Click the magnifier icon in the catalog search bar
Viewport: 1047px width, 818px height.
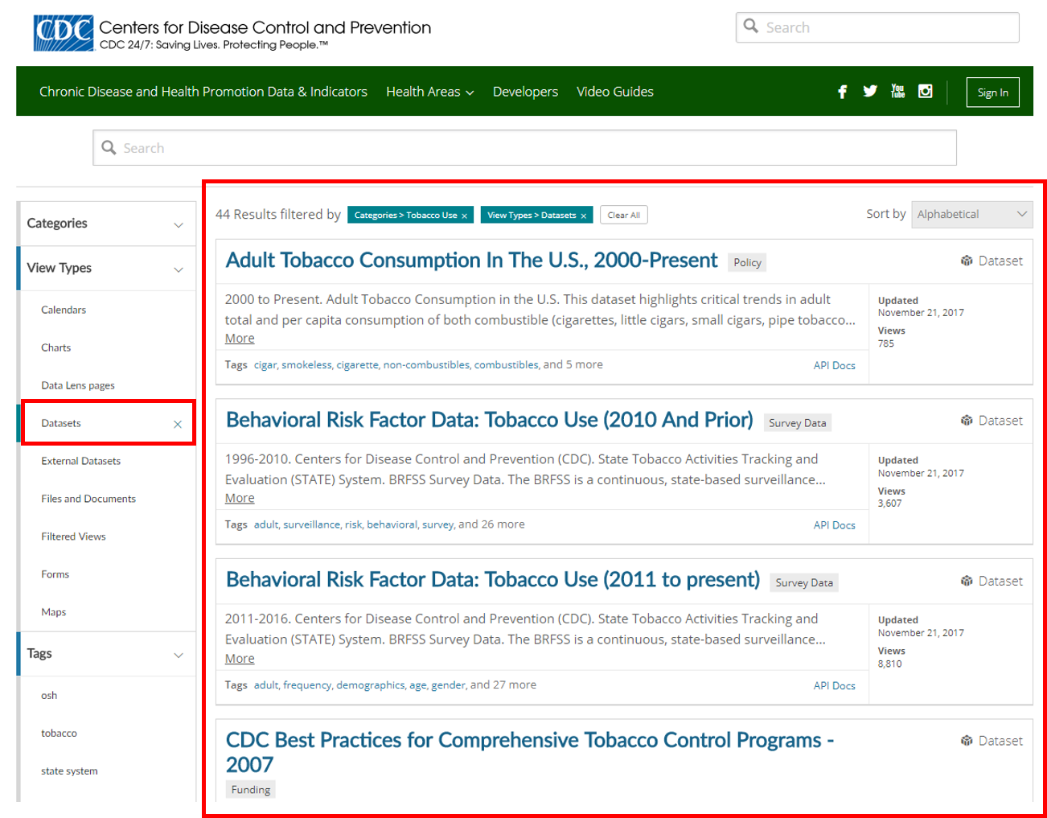[109, 148]
